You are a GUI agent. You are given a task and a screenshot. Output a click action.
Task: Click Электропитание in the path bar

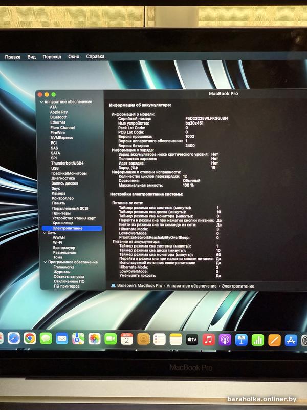[238, 286]
